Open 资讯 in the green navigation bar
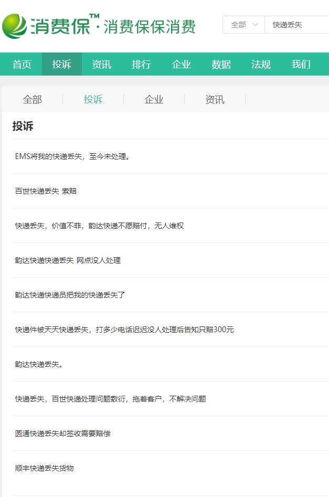Image resolution: width=329 pixels, height=497 pixels. tap(101, 65)
